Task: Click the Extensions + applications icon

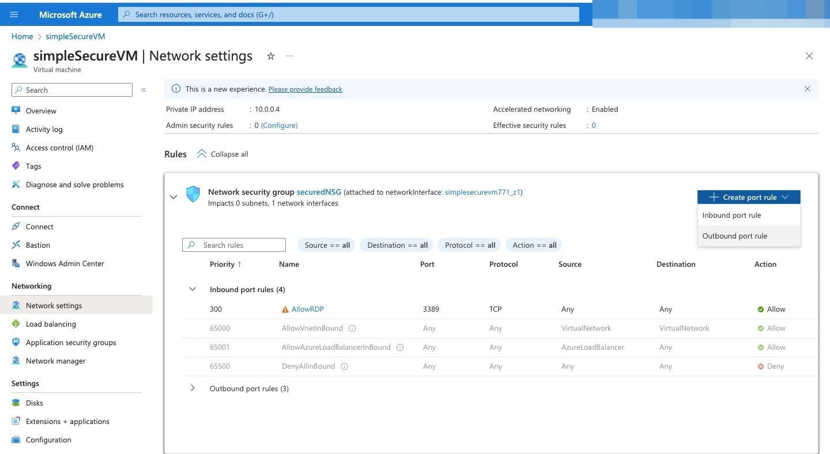Action: point(16,421)
